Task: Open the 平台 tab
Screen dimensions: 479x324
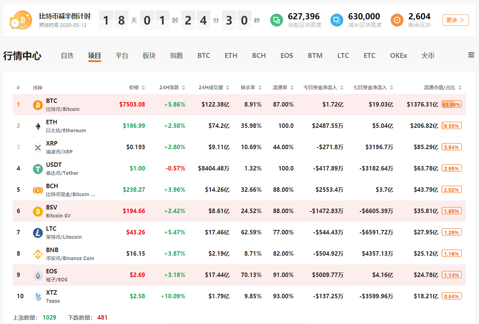Action: coord(122,55)
